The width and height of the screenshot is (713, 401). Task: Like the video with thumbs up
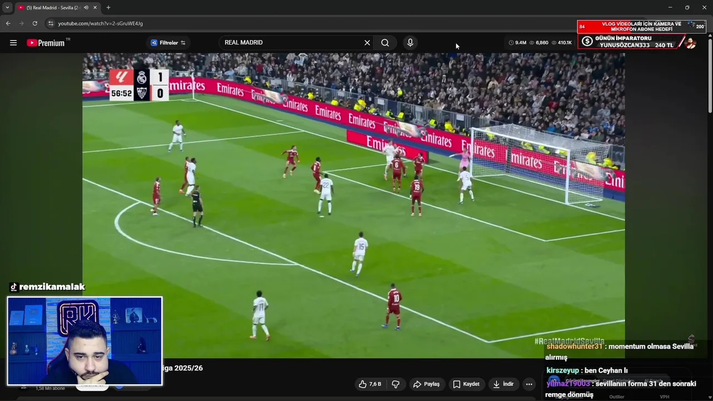[370, 384]
